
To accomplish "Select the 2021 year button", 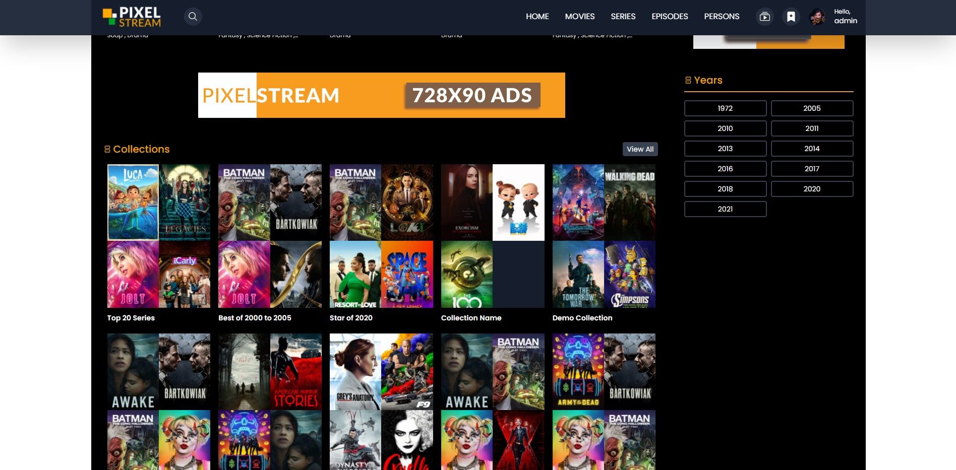I will click(725, 209).
